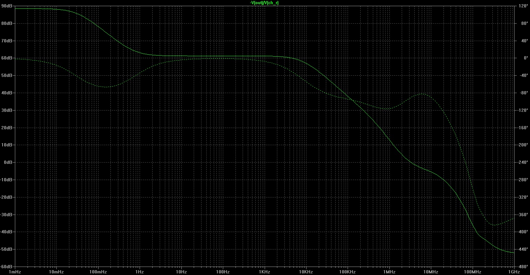Click the 1Hz frequency axis label

coord(140,272)
